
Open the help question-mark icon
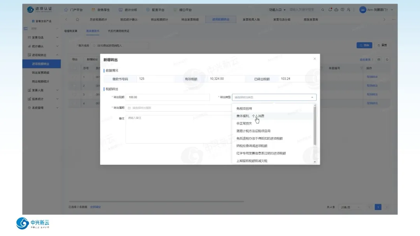tap(342, 10)
